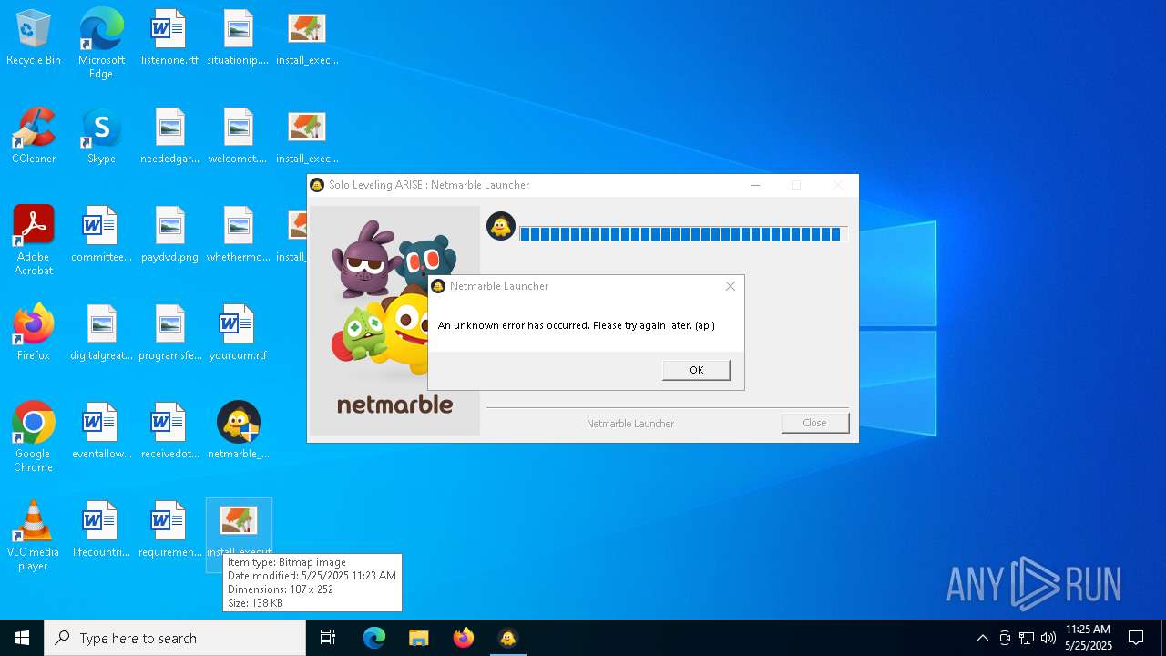Select the programsfe image file on the desktop
This screenshot has height=656, width=1166.
(x=169, y=333)
